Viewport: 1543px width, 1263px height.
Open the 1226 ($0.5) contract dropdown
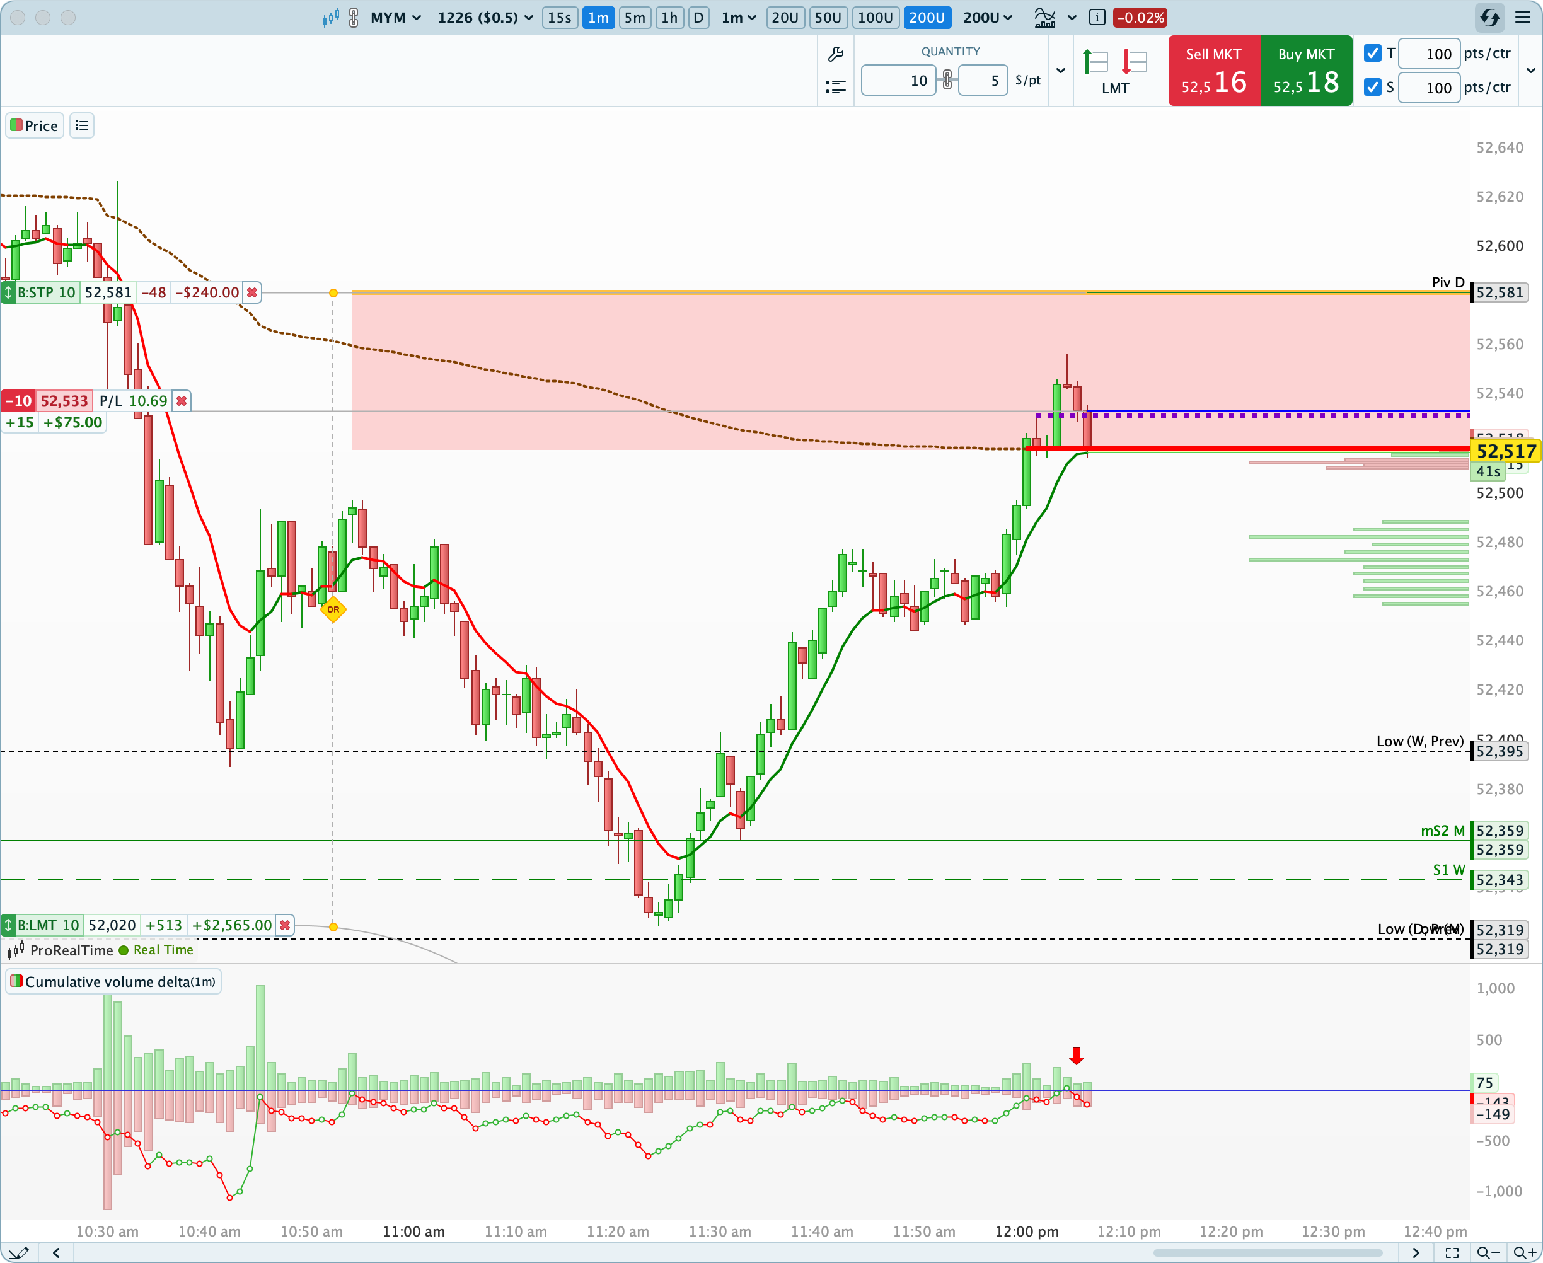485,18
